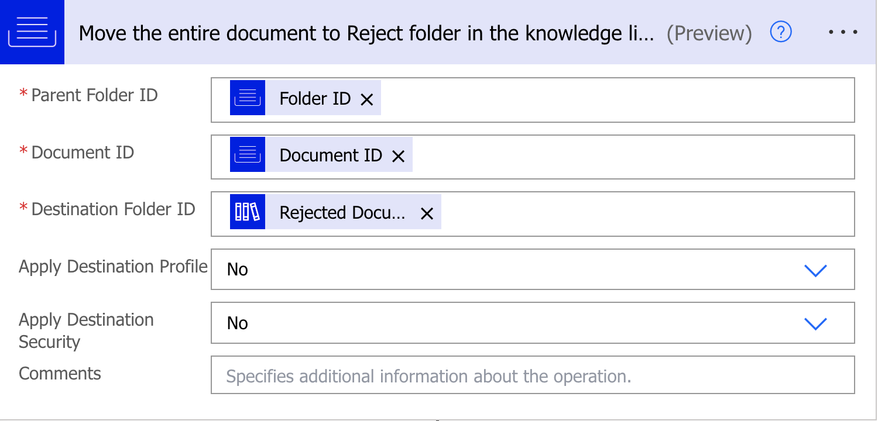Expand the Apply Destination Profile dropdown arrow

pos(815,270)
